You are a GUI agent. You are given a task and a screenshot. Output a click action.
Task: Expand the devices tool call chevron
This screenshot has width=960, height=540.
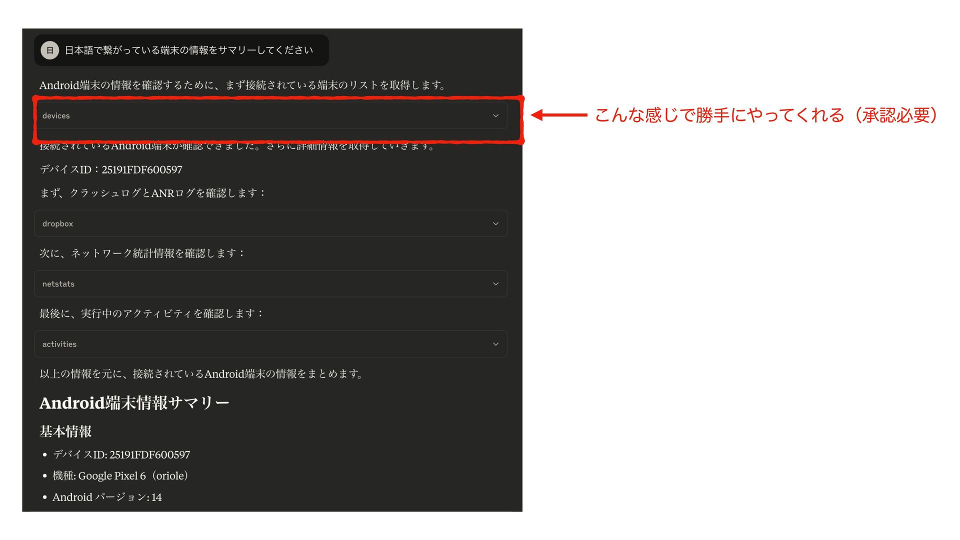(495, 115)
